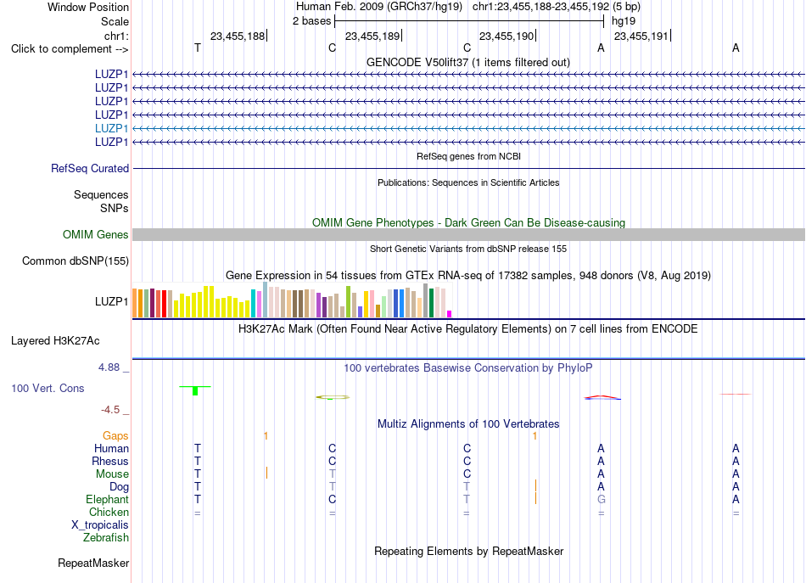The height and width of the screenshot is (583, 806).
Task: Click the chr1: ruler label
Action: [x=116, y=36]
